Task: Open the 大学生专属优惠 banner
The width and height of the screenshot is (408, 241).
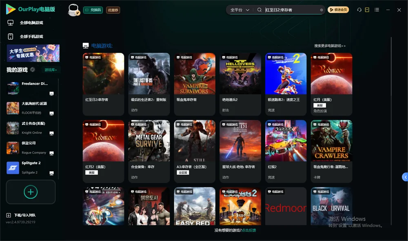Action: [33, 53]
